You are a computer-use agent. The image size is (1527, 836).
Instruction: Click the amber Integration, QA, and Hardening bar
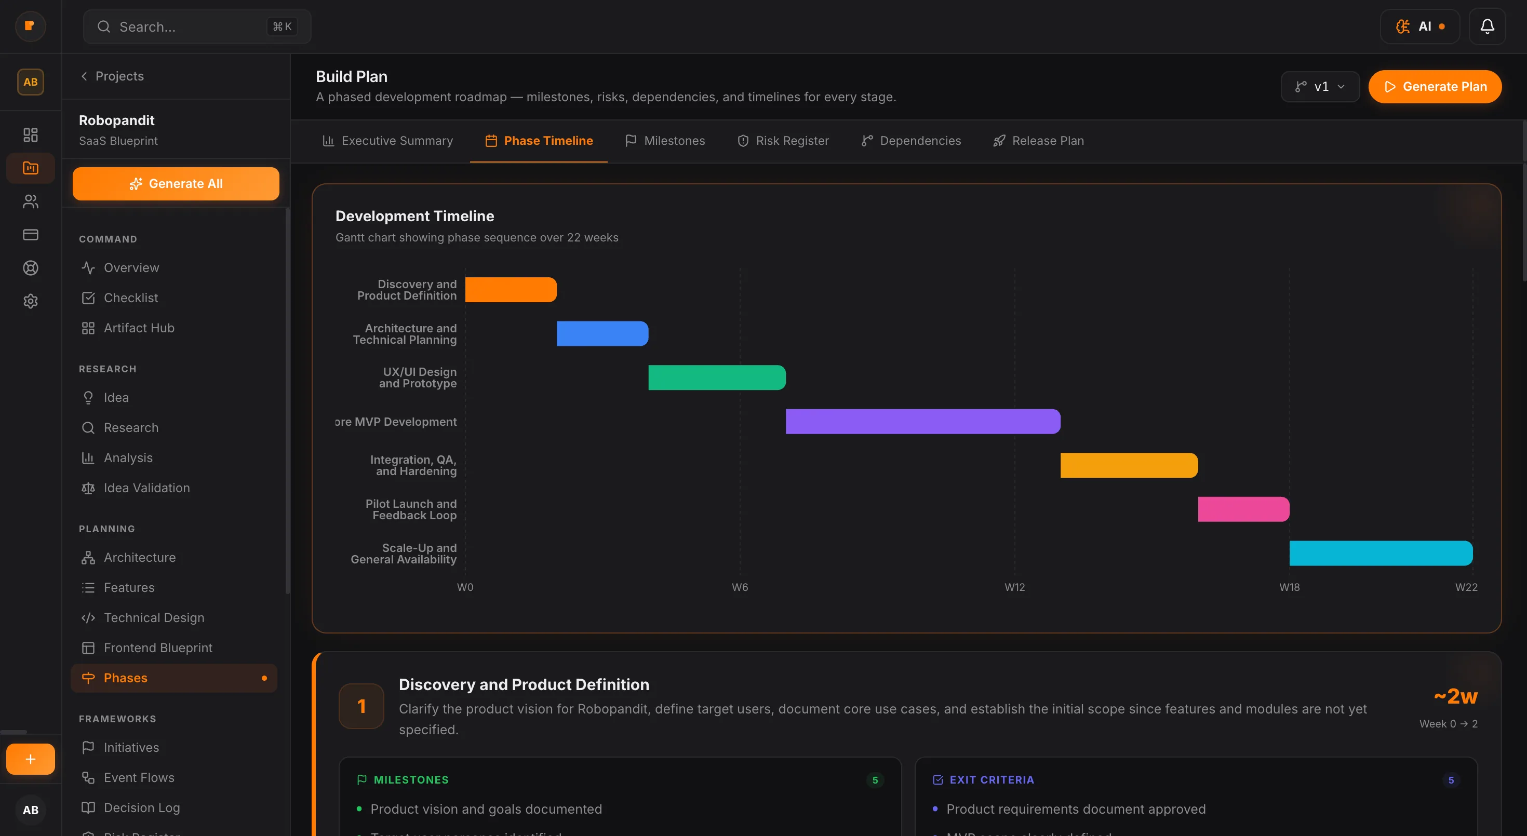point(1129,465)
